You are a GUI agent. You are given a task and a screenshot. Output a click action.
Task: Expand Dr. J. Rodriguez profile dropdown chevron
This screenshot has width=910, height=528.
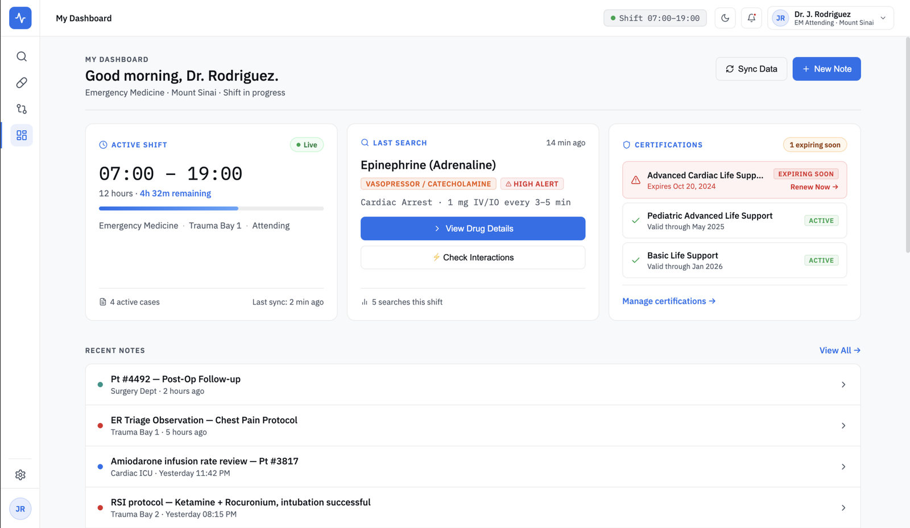883,18
